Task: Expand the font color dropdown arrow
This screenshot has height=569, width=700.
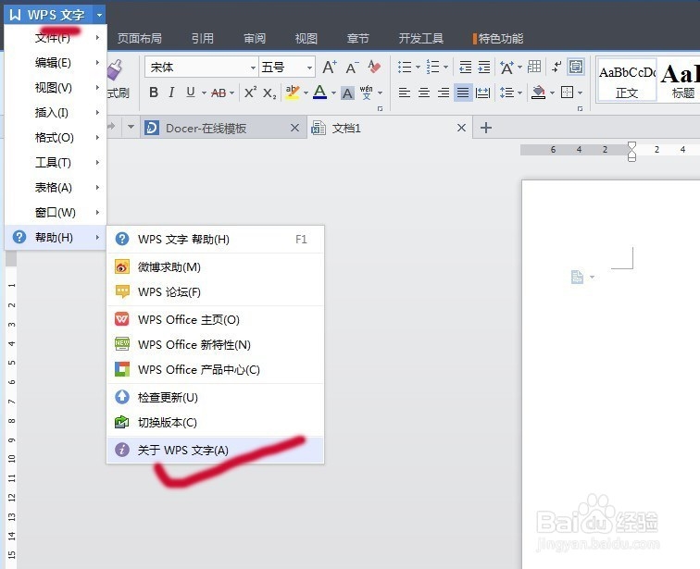Action: (x=333, y=93)
